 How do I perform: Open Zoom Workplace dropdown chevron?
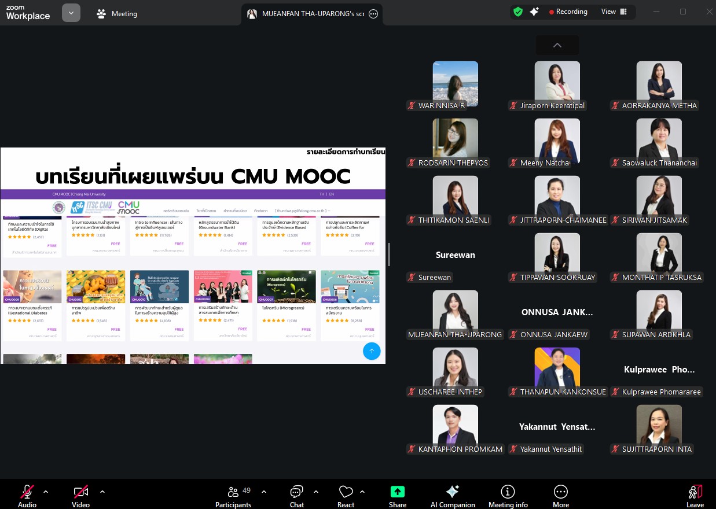(x=71, y=13)
